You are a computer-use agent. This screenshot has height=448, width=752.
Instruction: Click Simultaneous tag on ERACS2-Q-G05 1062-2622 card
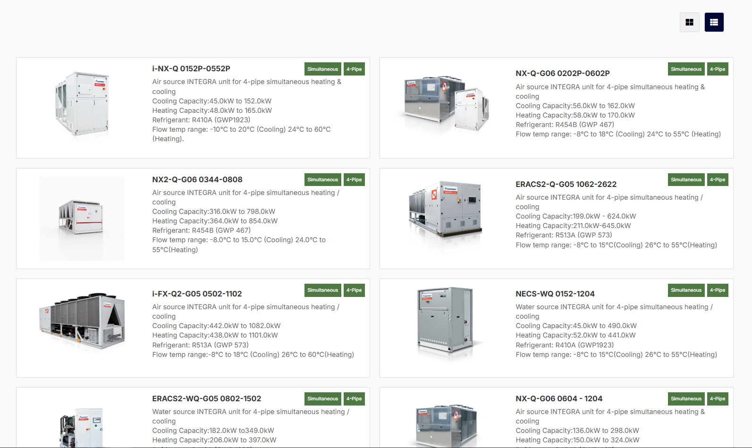(686, 179)
